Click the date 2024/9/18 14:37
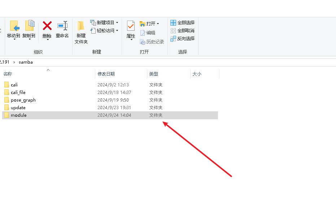This screenshot has width=336, height=206. click(x=114, y=93)
